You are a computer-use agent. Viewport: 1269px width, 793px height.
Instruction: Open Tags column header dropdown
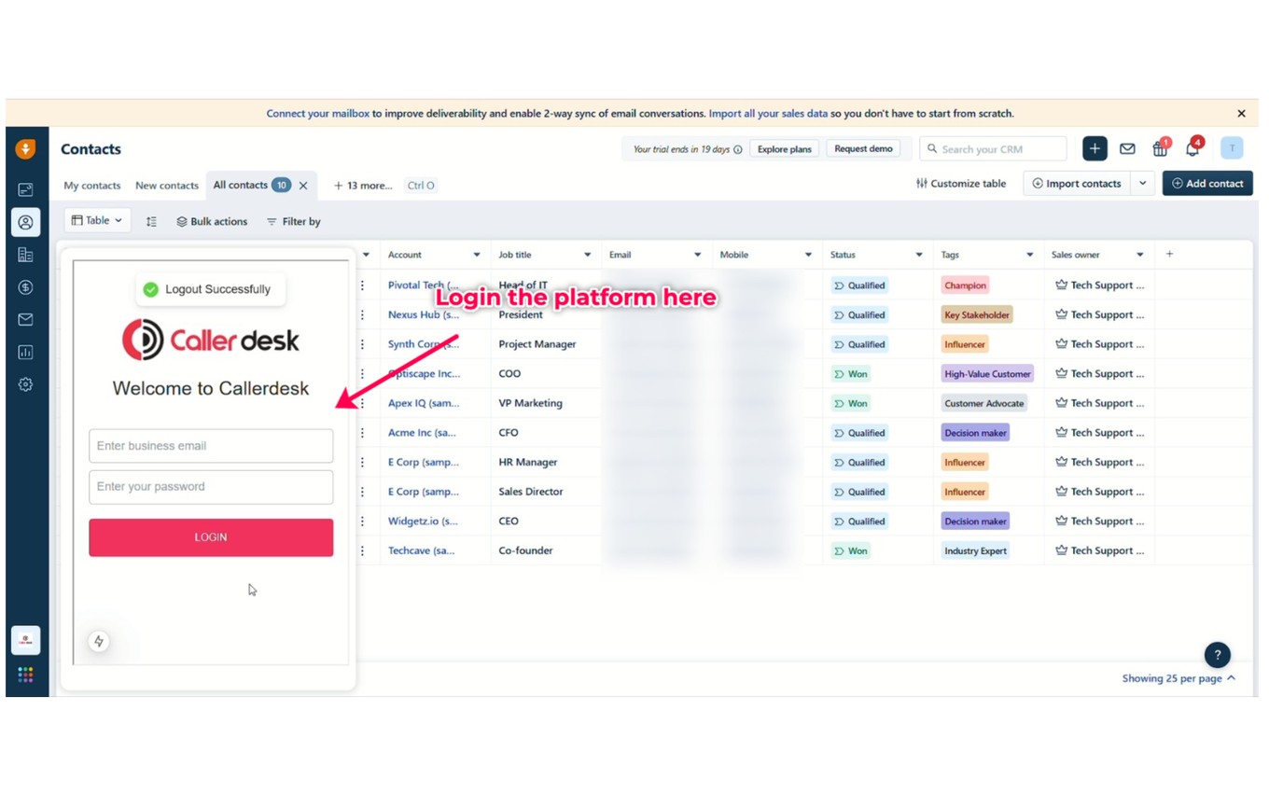tap(1029, 255)
